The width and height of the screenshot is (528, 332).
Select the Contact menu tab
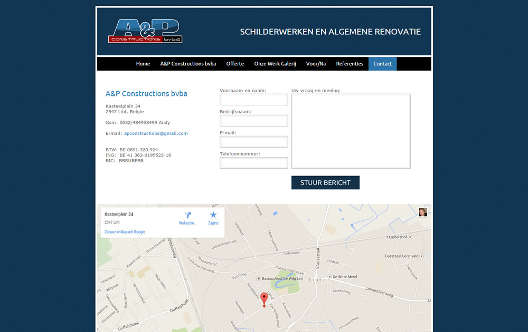click(x=382, y=64)
